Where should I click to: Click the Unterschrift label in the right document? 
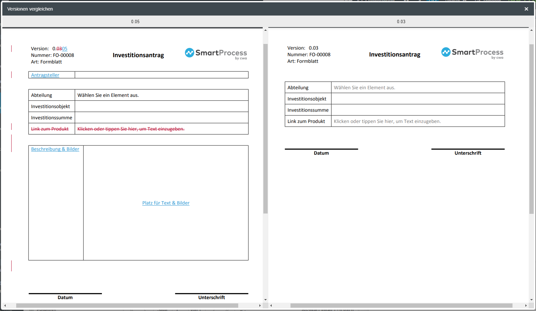pyautogui.click(x=468, y=153)
